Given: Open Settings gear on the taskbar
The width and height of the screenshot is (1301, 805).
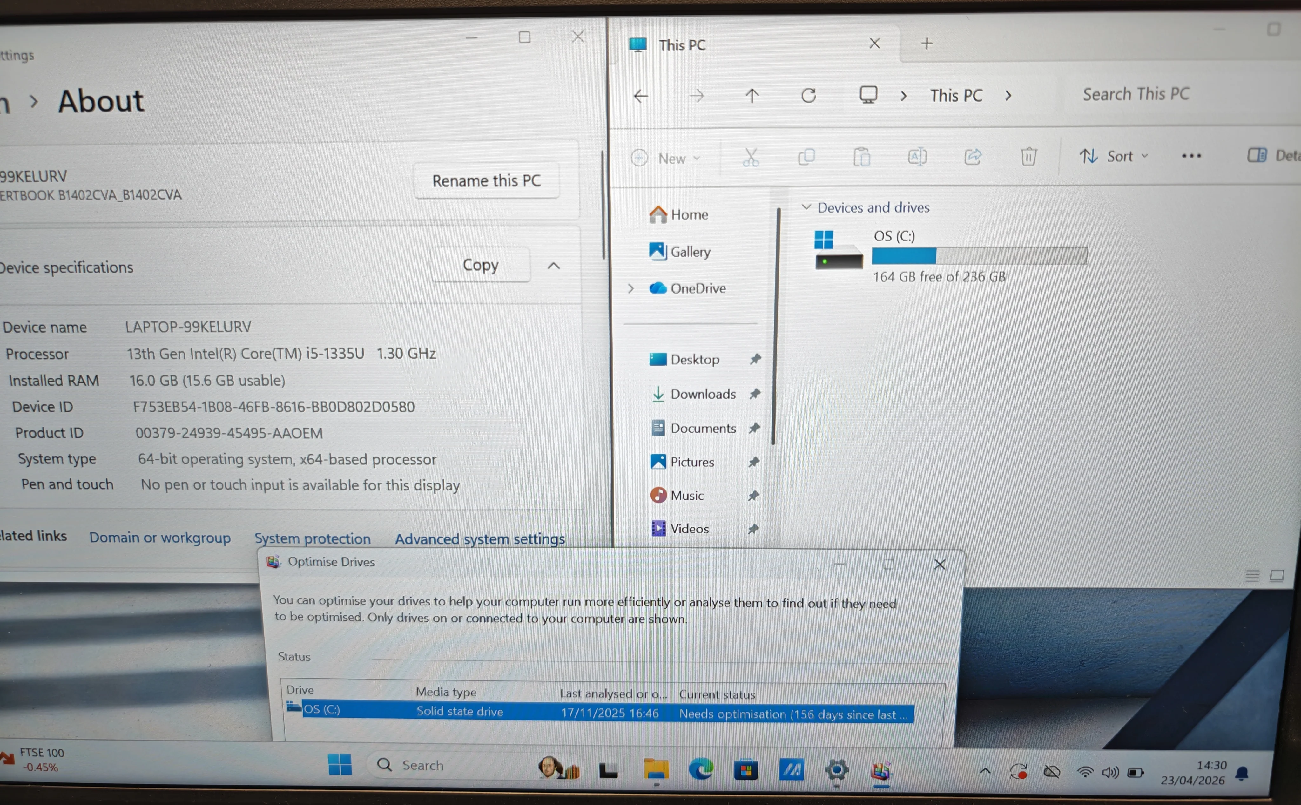Looking at the screenshot, I should pyautogui.click(x=836, y=770).
